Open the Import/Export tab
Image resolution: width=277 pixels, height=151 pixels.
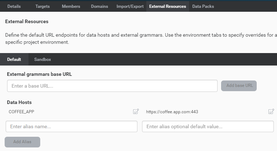(130, 6)
